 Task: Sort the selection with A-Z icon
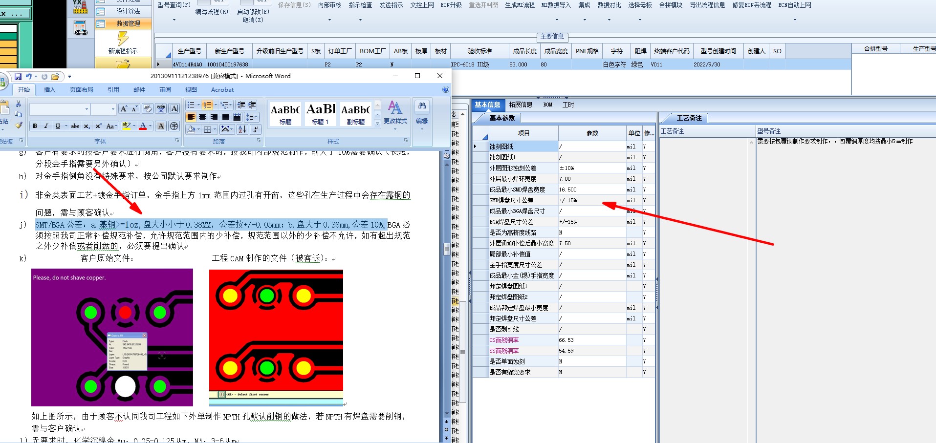(242, 129)
